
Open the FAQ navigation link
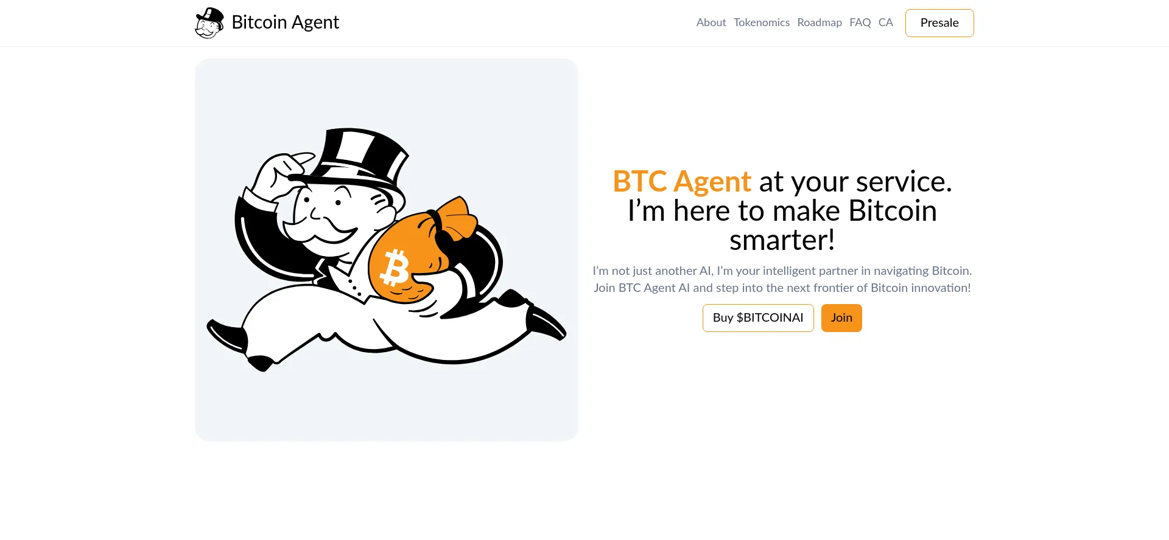(x=860, y=22)
